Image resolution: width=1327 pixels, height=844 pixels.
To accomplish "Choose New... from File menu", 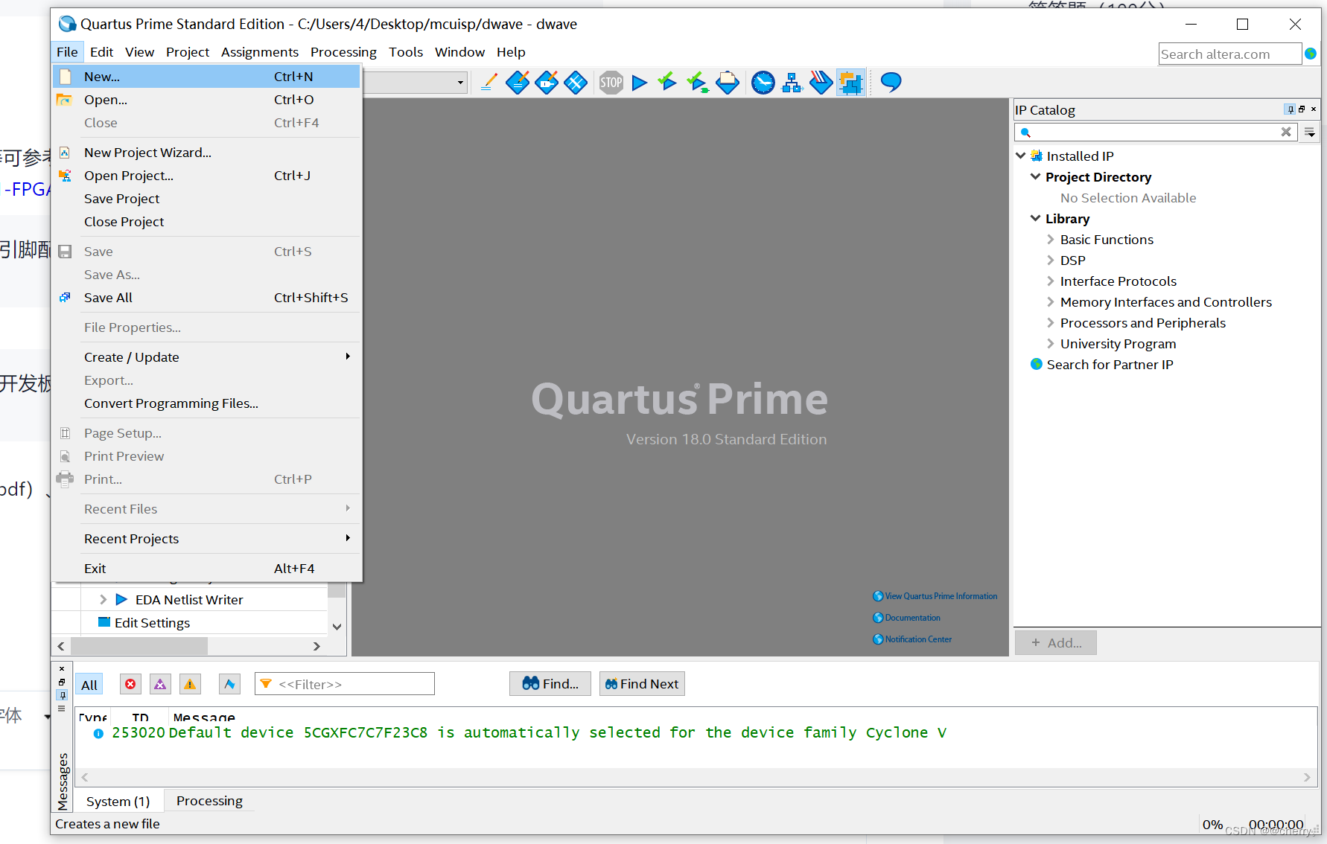I will [x=206, y=76].
